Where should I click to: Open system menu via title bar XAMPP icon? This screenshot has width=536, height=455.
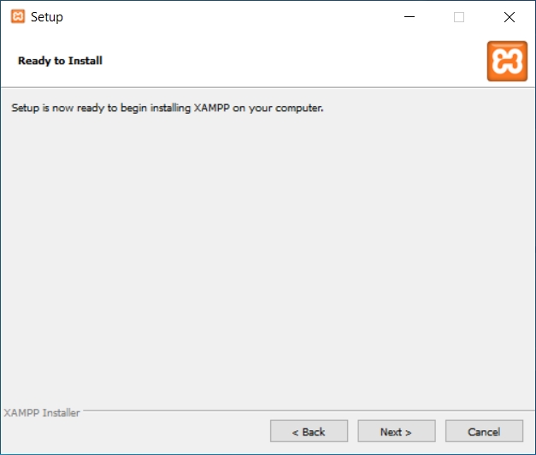coord(17,16)
